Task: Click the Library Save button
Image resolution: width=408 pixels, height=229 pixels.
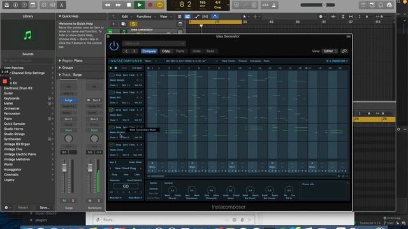Action: click(45, 208)
